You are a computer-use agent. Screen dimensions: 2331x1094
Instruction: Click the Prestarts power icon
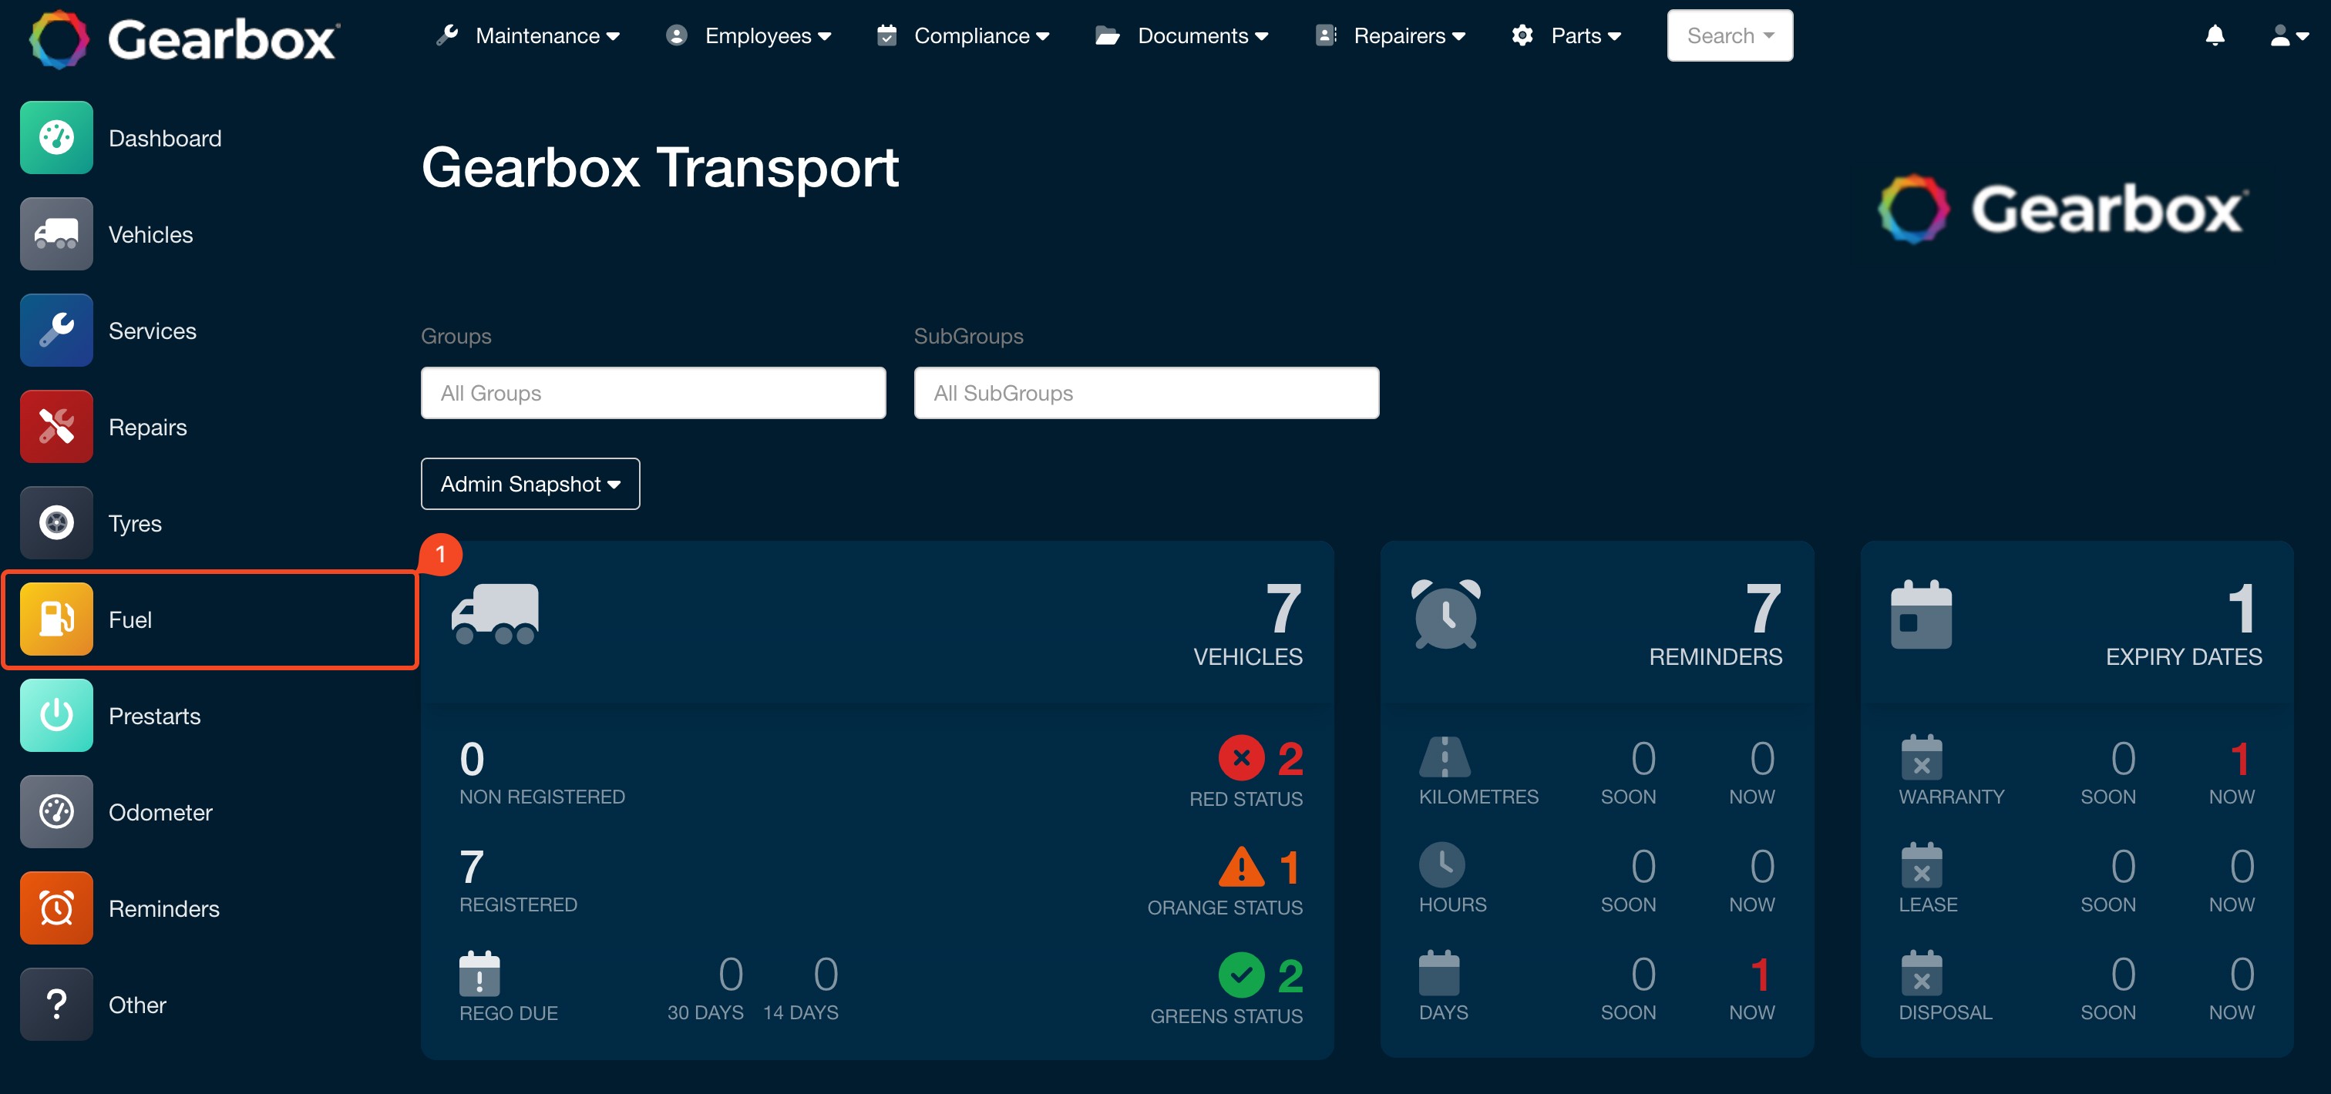tap(56, 715)
